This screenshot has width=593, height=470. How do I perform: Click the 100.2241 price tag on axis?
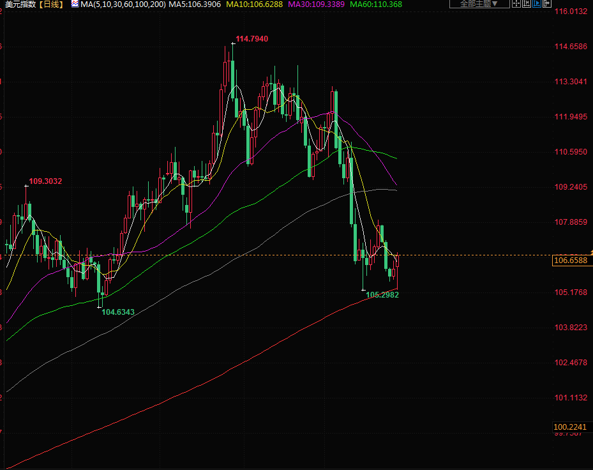570,427
